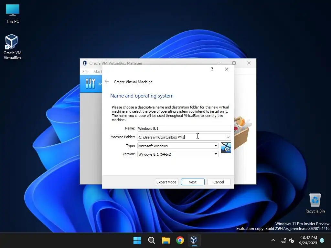Click the Name field containing Windows 8.1
The width and height of the screenshot is (331, 248).
click(184, 129)
